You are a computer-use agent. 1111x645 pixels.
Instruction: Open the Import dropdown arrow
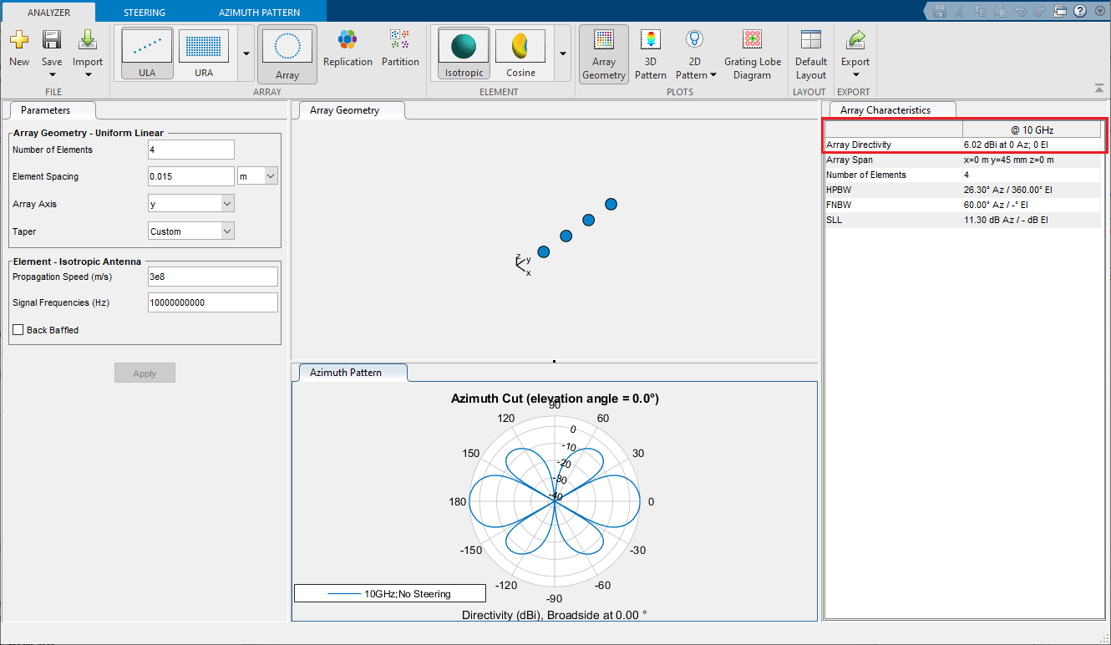click(88, 74)
